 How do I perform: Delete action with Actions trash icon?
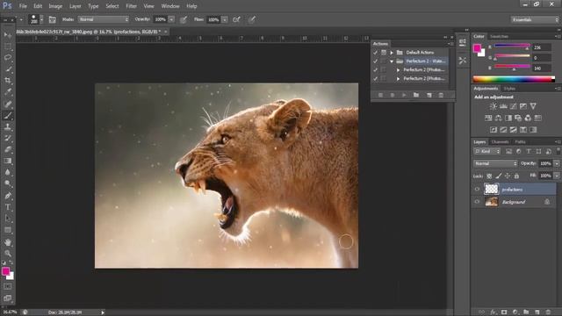[x=441, y=95]
